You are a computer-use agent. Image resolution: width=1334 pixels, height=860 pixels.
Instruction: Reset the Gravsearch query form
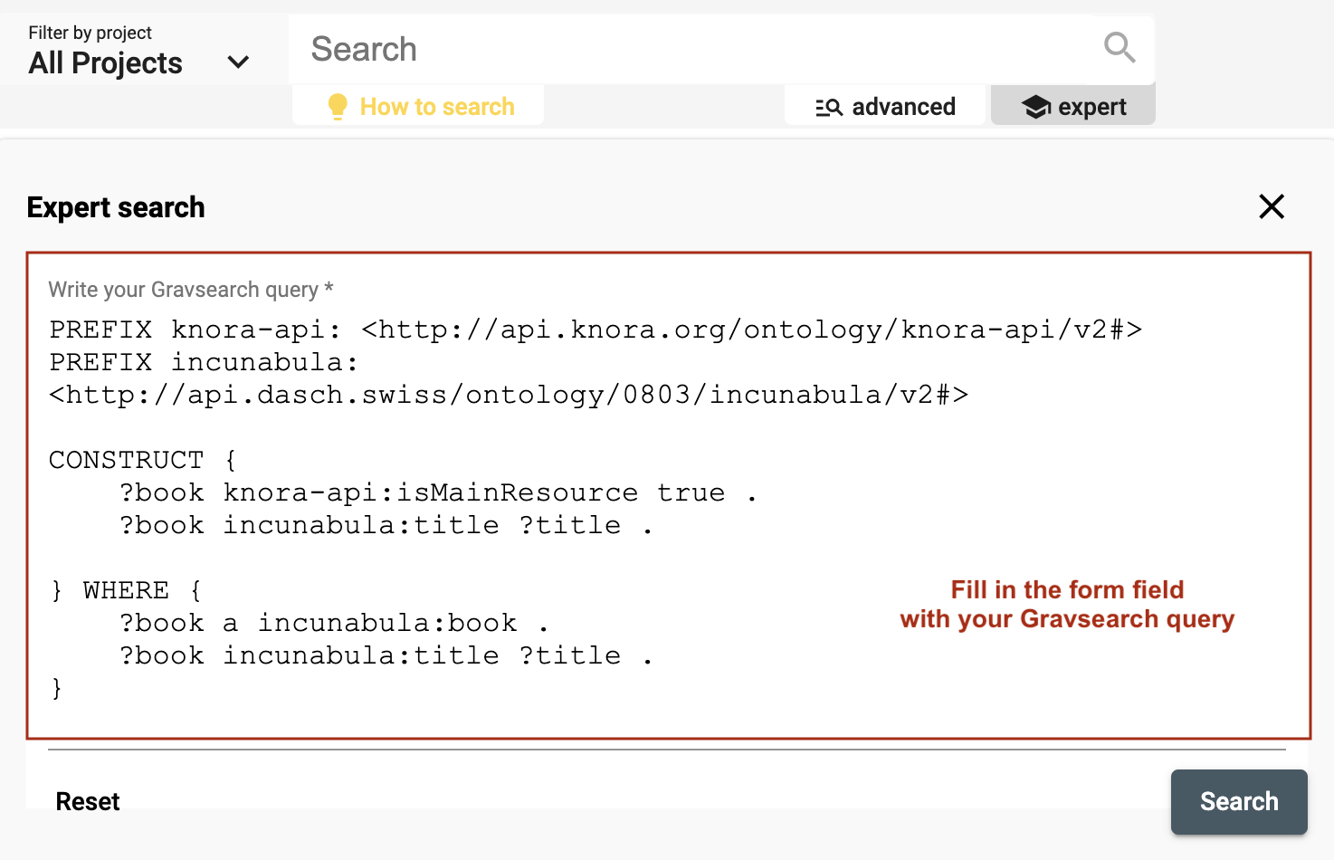[87, 801]
